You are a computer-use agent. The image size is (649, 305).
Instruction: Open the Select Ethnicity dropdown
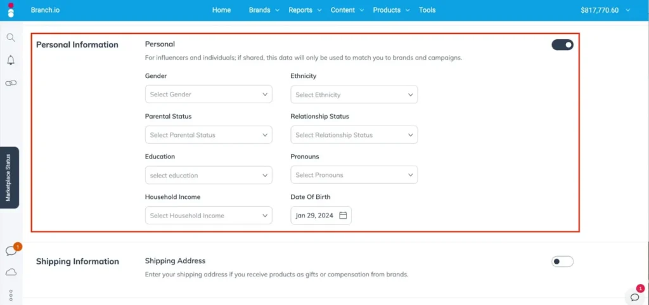click(x=354, y=94)
